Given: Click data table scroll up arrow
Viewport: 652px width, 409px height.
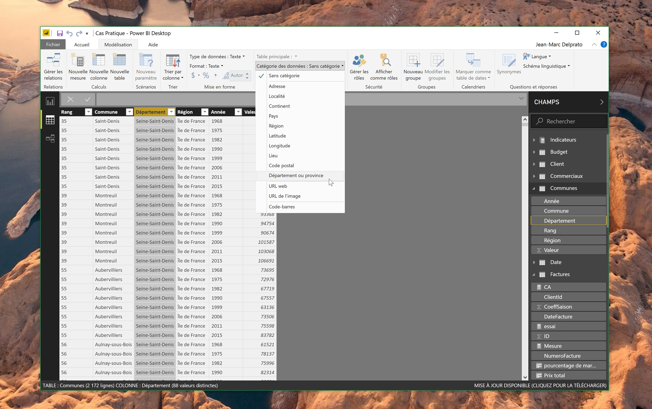Looking at the screenshot, I should click(525, 120).
